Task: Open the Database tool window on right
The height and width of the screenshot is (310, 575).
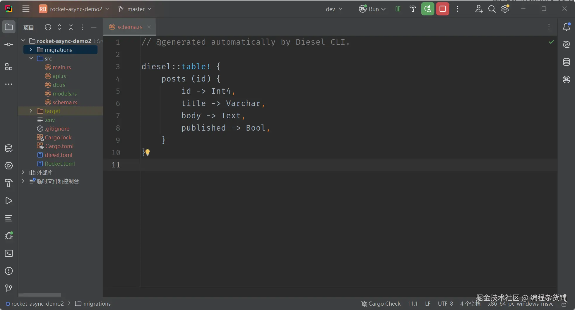Action: tap(567, 62)
